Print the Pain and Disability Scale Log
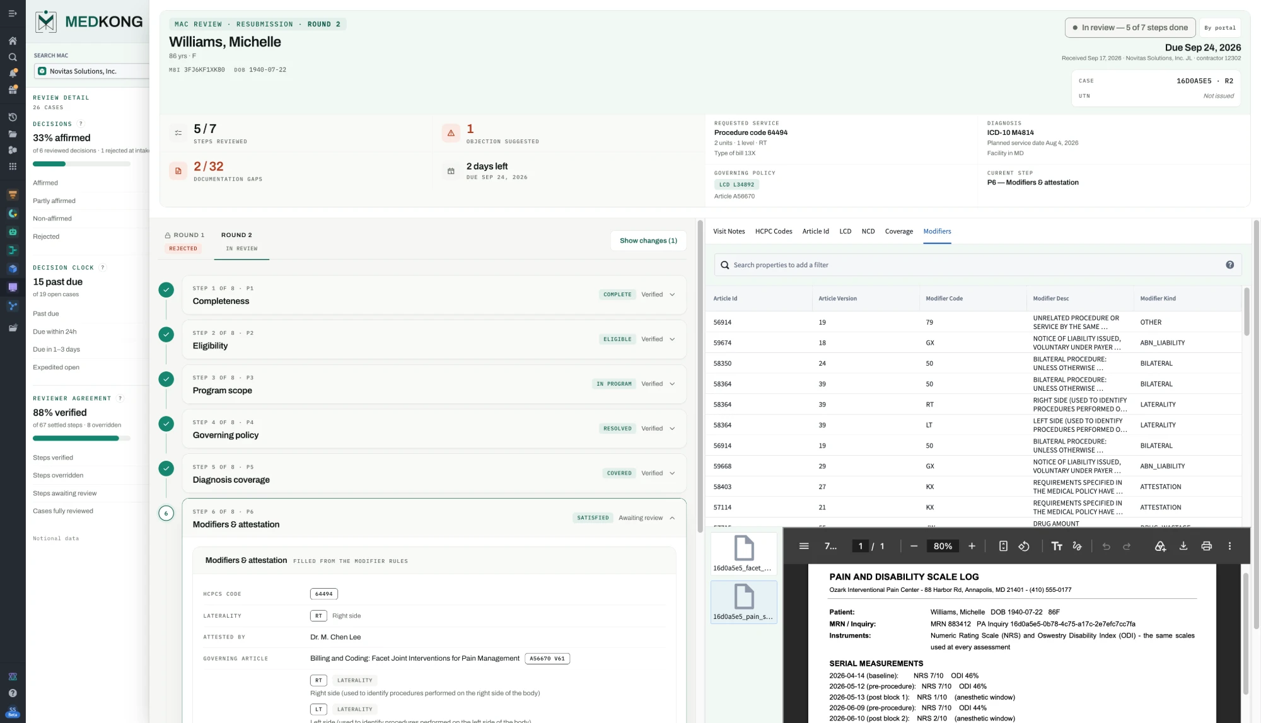This screenshot has width=1261, height=723. [x=1206, y=546]
